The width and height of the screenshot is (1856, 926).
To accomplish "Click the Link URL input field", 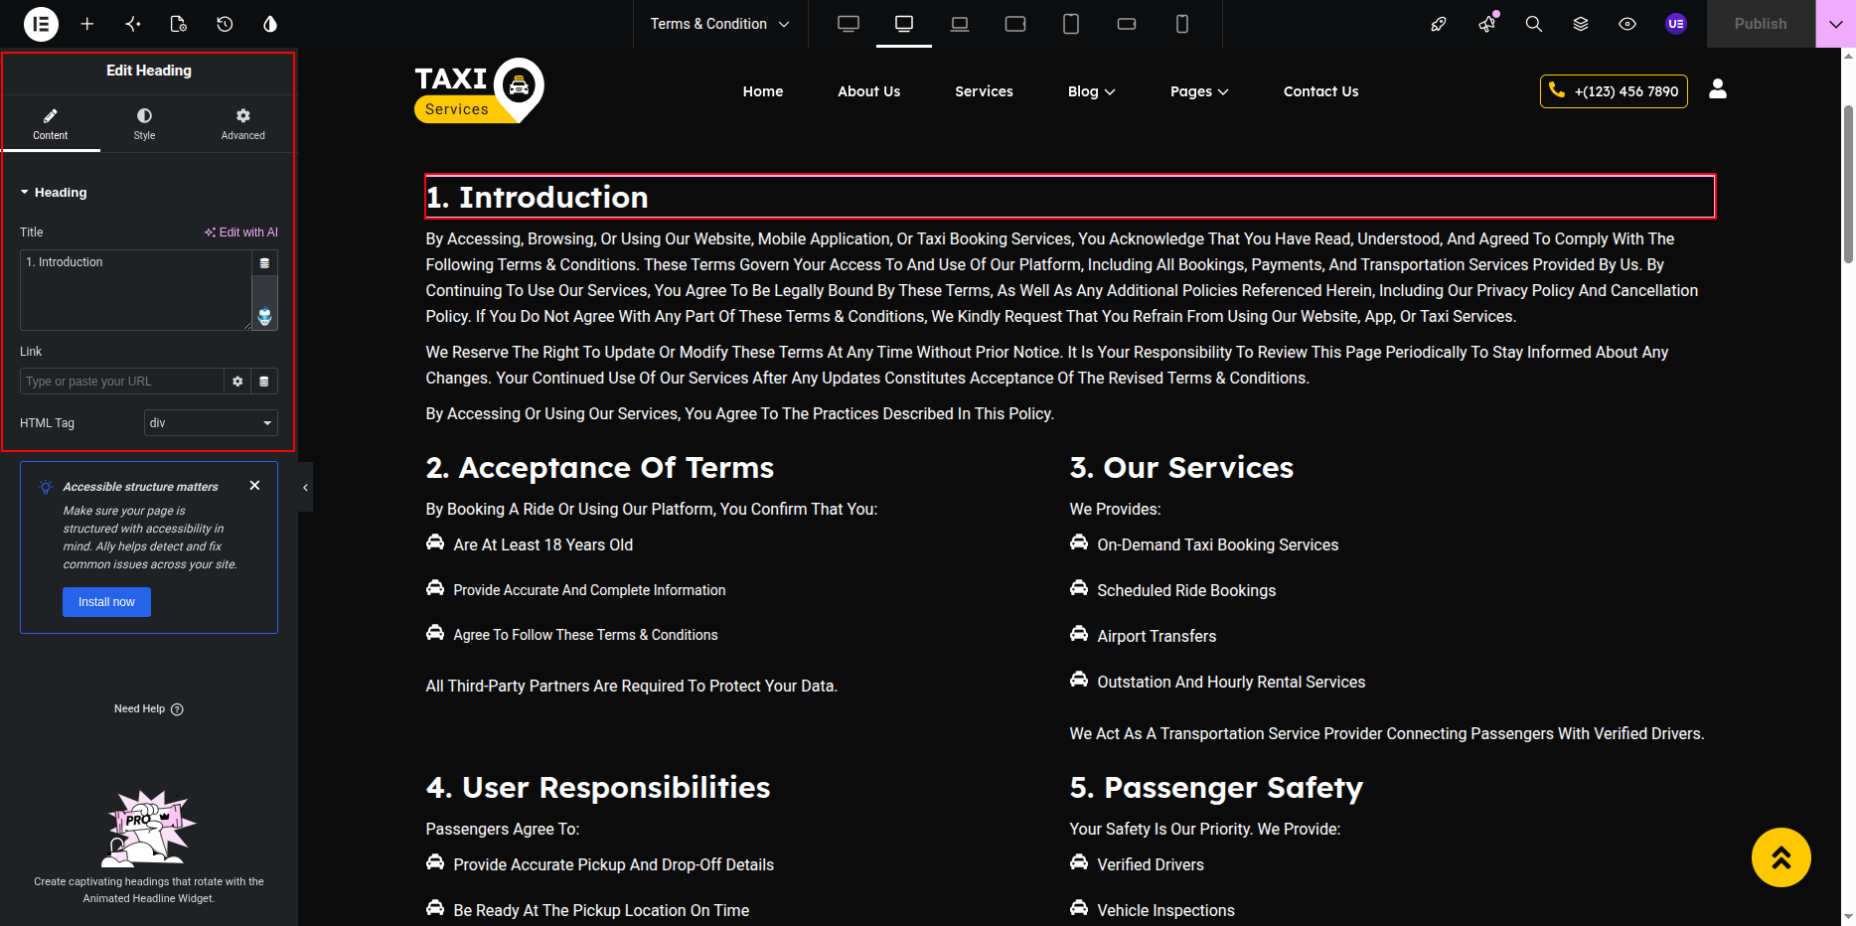I will pos(122,382).
